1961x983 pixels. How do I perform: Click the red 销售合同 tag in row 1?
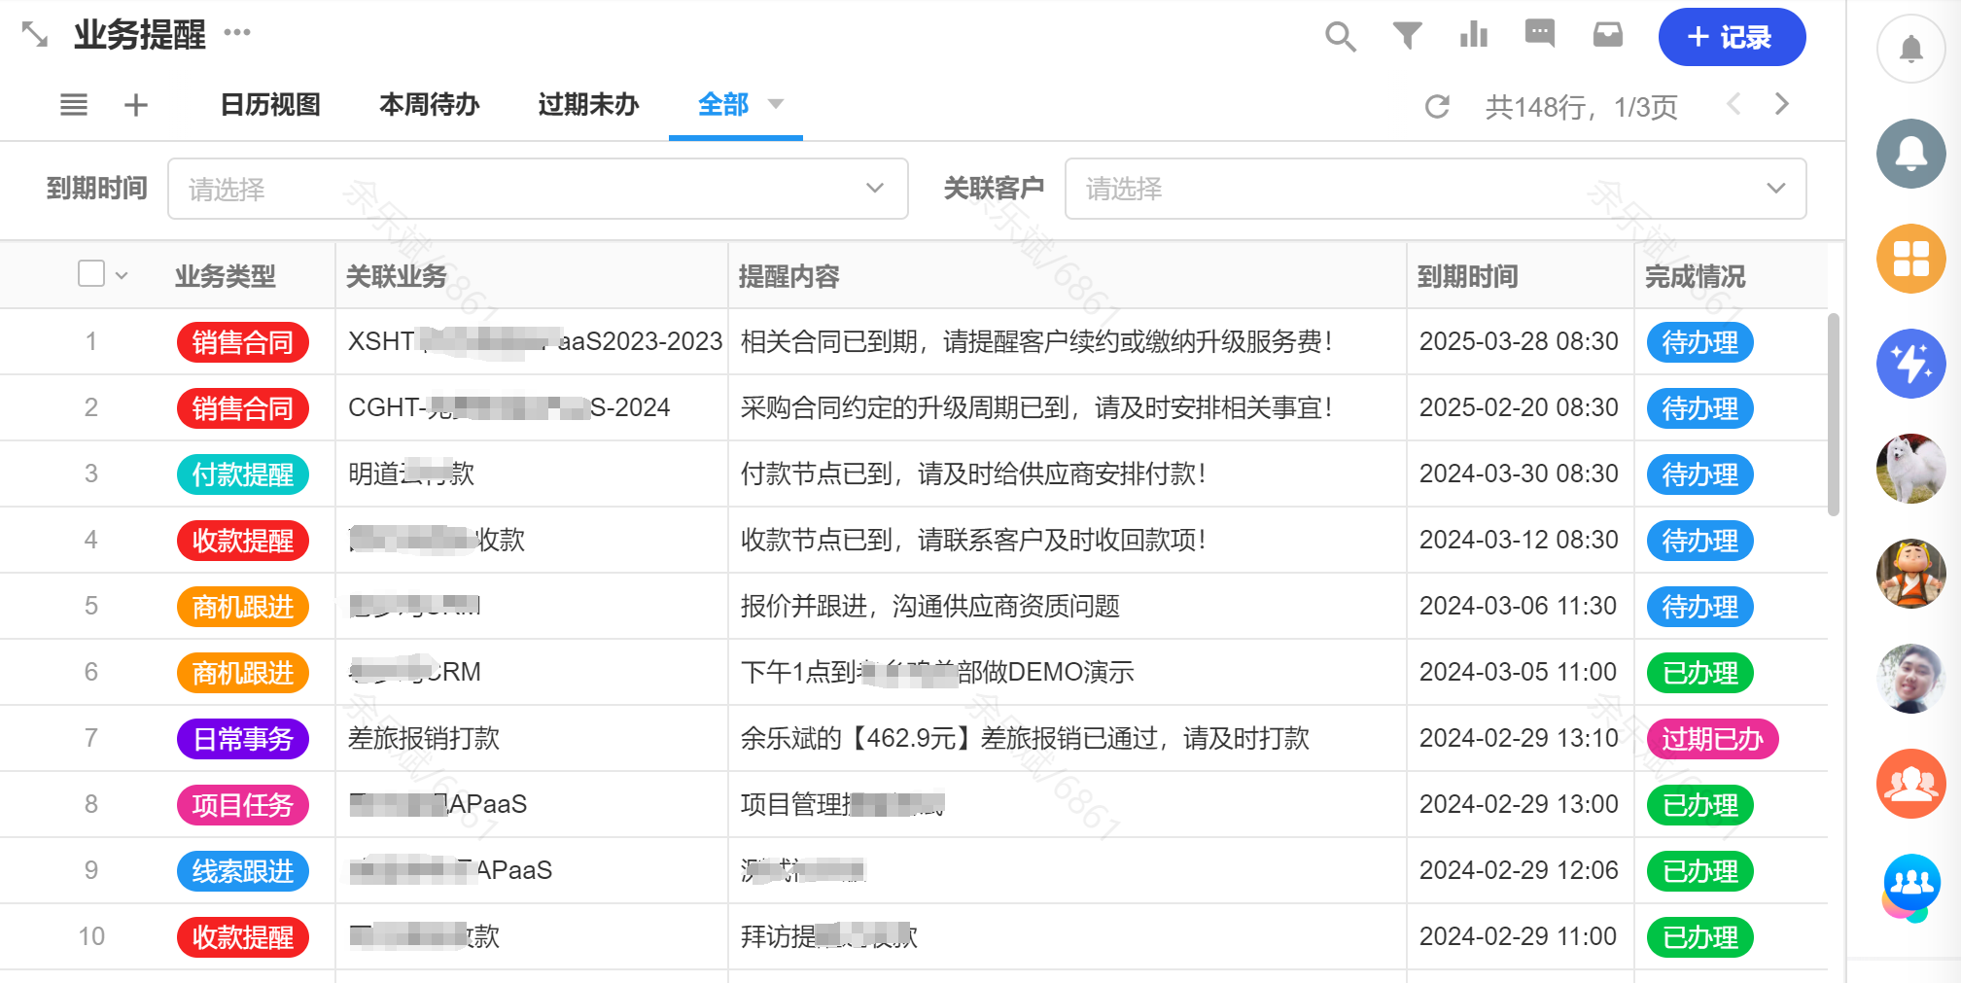pos(243,342)
